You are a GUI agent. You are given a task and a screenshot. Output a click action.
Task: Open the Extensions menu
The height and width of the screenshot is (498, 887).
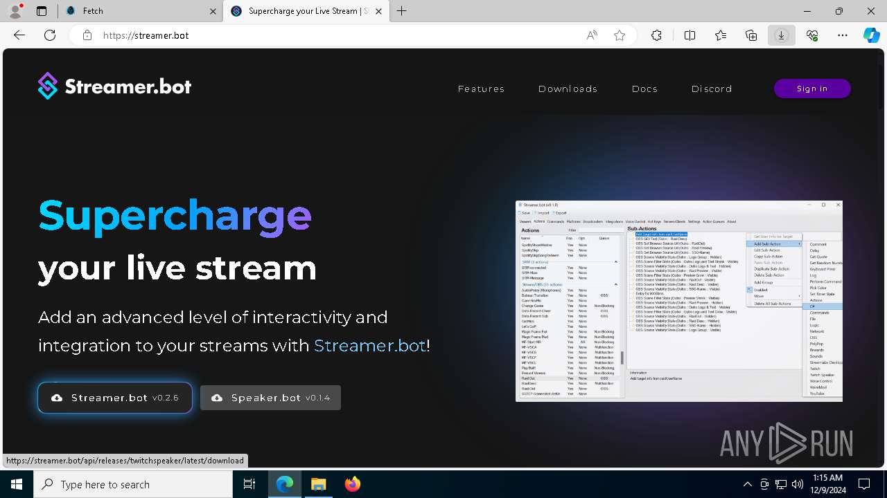(657, 35)
